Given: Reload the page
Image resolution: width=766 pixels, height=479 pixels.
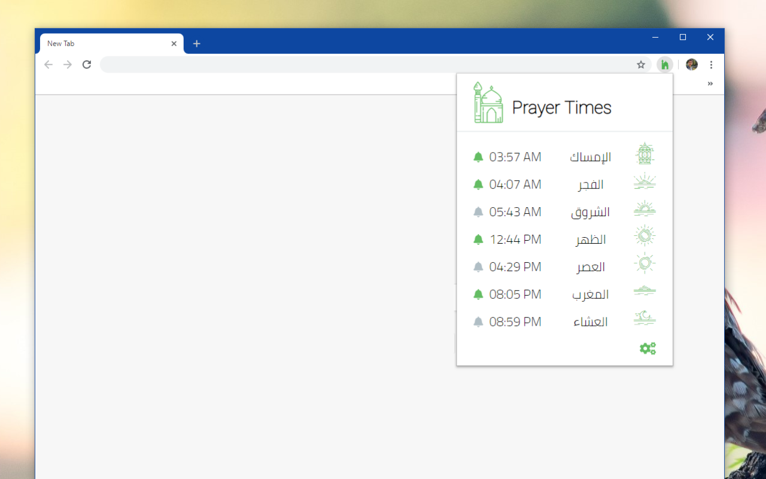Looking at the screenshot, I should pos(87,65).
